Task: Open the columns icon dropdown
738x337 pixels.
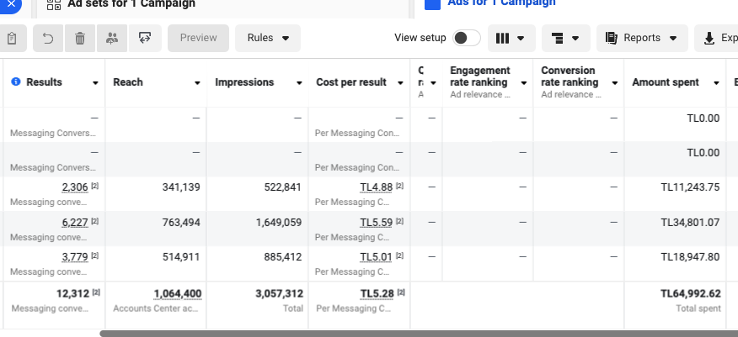Action: click(x=511, y=38)
